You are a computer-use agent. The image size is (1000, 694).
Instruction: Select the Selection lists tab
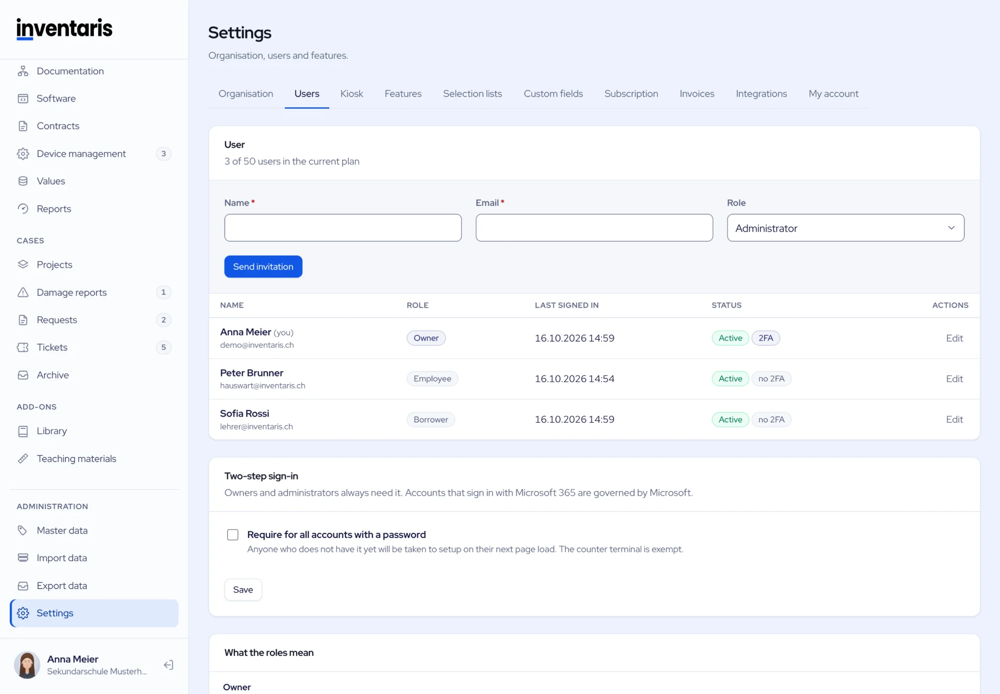click(472, 94)
